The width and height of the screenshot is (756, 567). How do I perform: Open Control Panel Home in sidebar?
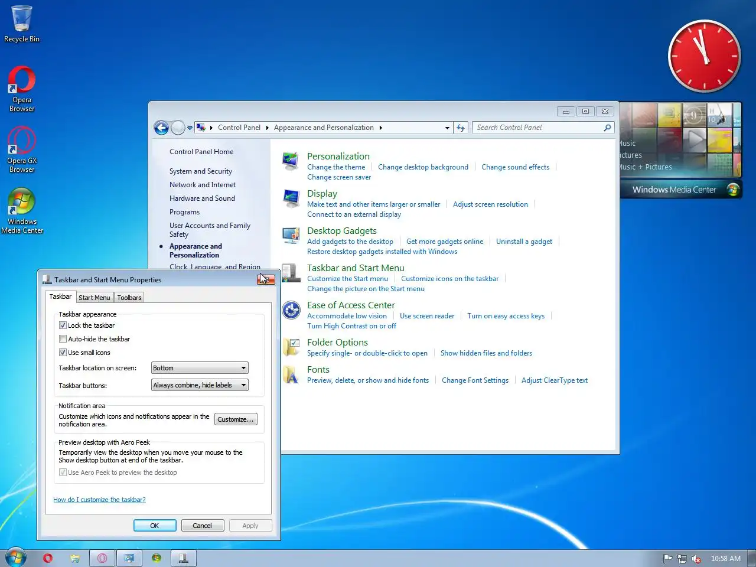201,152
